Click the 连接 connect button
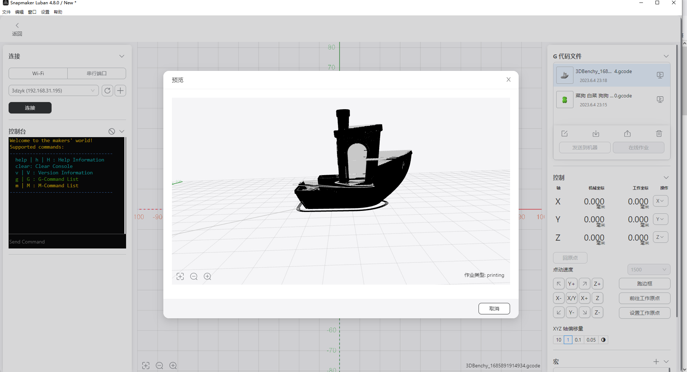Image resolution: width=687 pixels, height=372 pixels. (30, 108)
